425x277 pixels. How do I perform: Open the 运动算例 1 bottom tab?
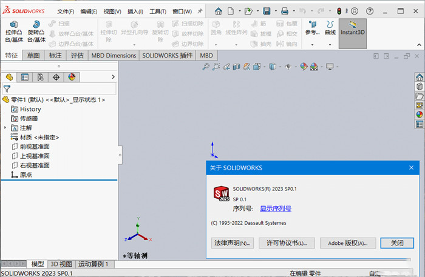coord(93,264)
